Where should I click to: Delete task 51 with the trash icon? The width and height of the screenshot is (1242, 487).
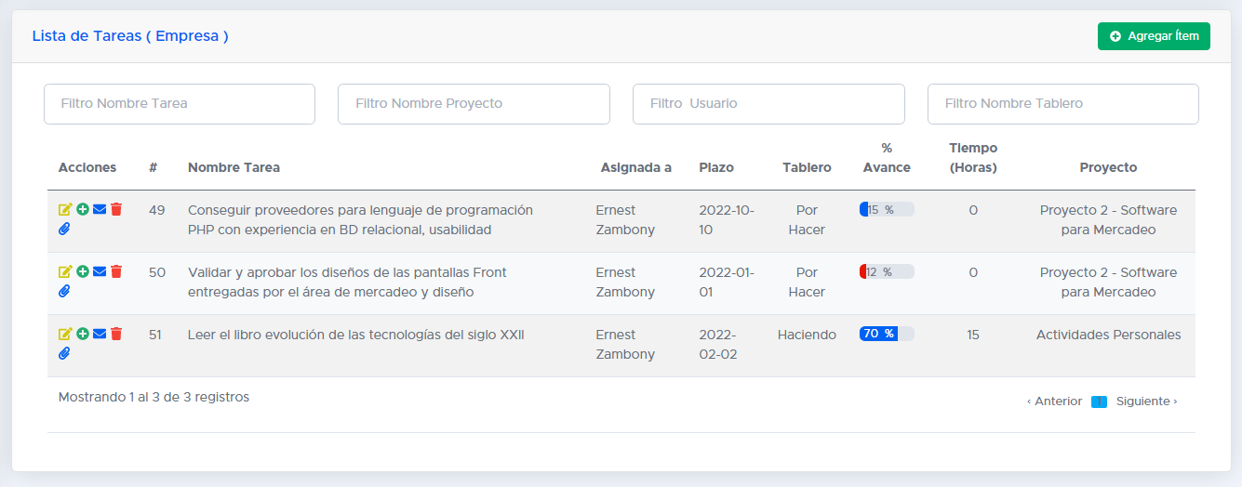(x=116, y=334)
